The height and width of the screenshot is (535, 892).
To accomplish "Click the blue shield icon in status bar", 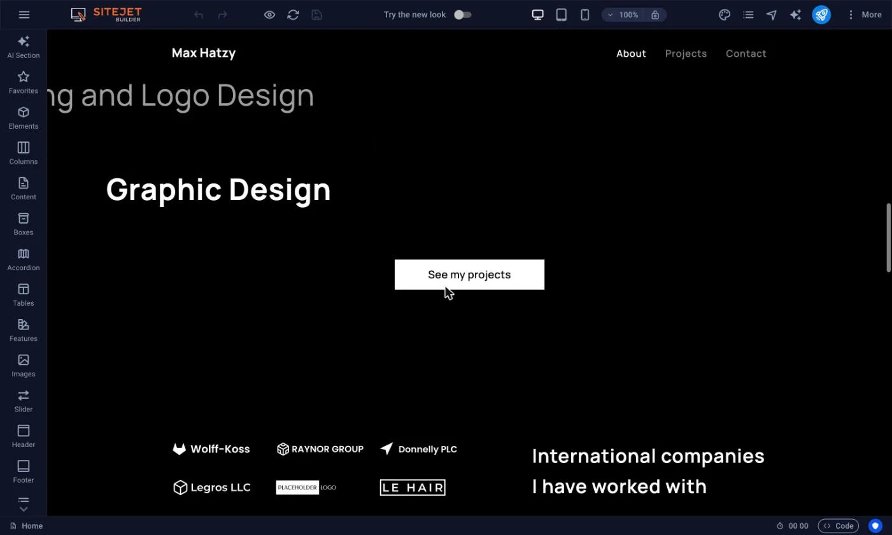I will [x=875, y=526].
